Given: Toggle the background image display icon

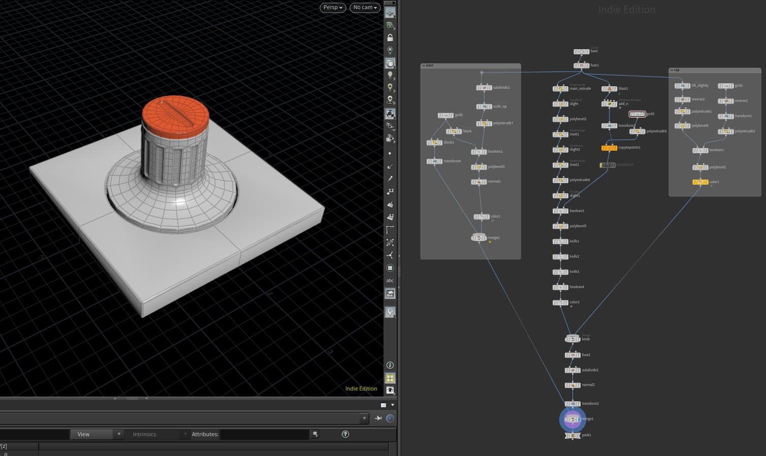Looking at the screenshot, I should tap(390, 294).
